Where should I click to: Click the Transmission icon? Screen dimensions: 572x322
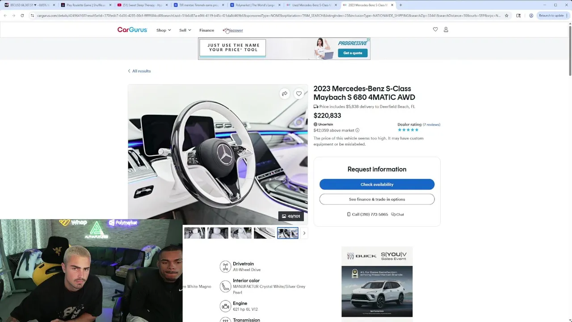pos(225,320)
